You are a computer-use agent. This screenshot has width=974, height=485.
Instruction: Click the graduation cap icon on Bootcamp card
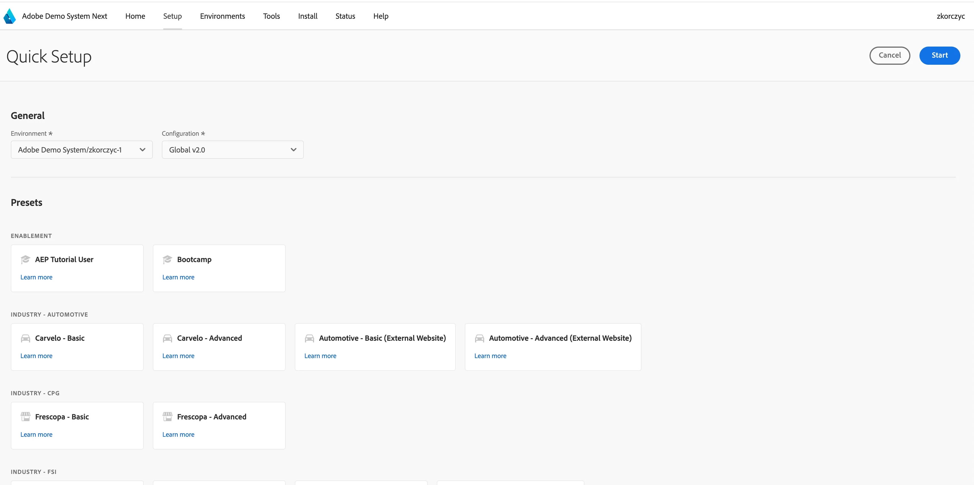167,259
